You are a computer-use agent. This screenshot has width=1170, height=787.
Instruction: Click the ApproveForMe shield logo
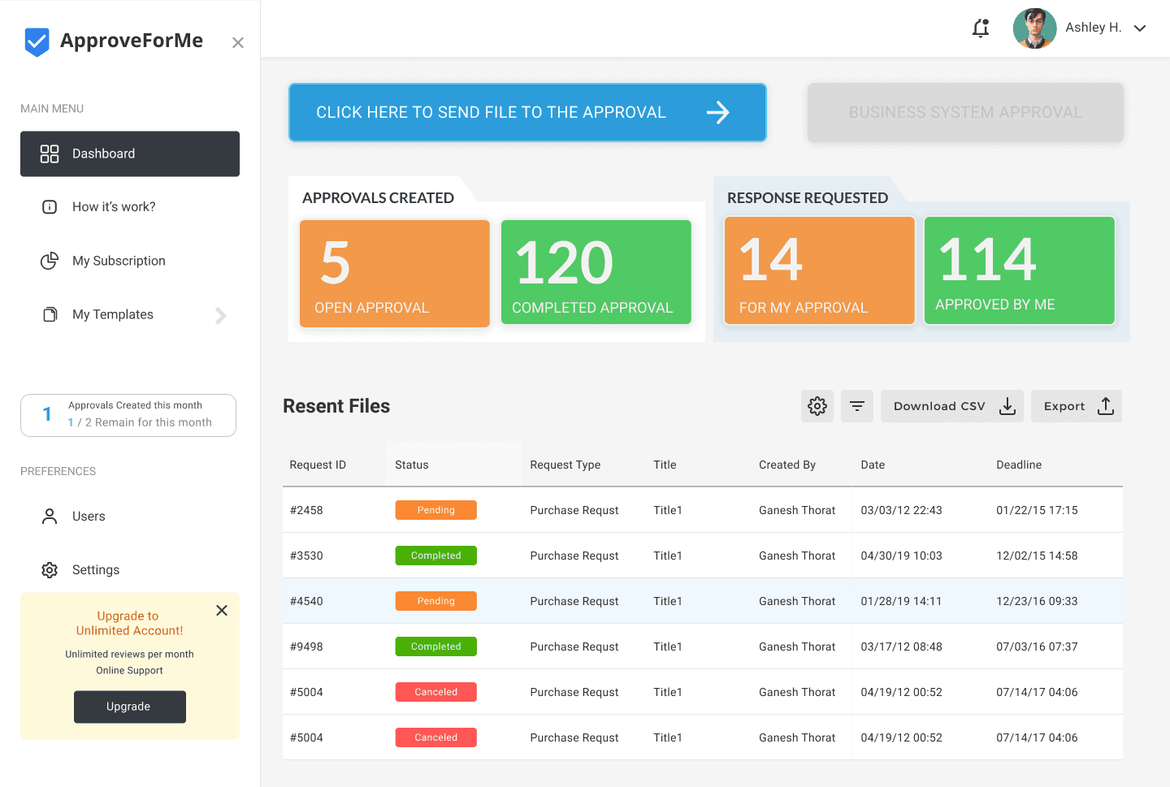37,41
